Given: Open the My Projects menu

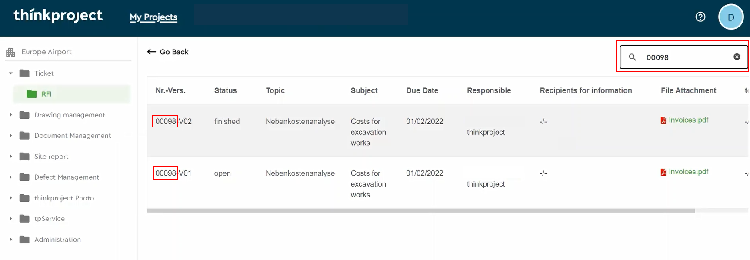Looking at the screenshot, I should pyautogui.click(x=153, y=17).
